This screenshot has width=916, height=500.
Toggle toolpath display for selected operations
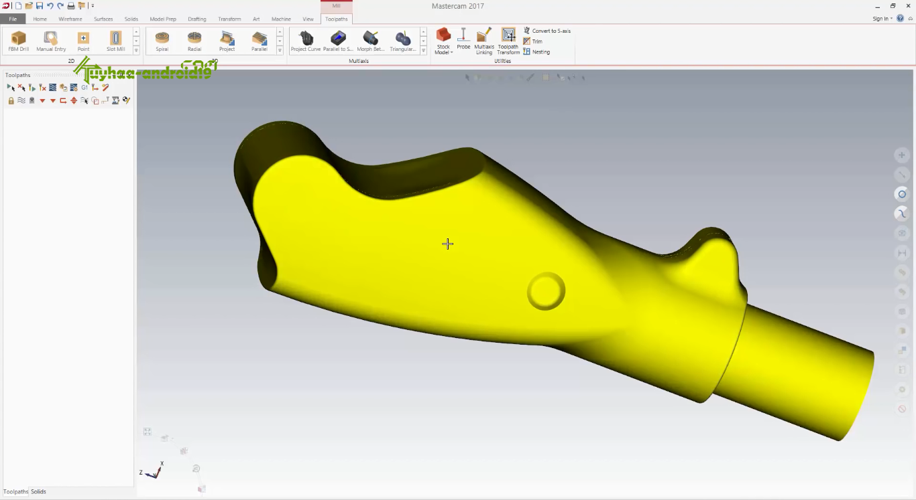tap(21, 100)
